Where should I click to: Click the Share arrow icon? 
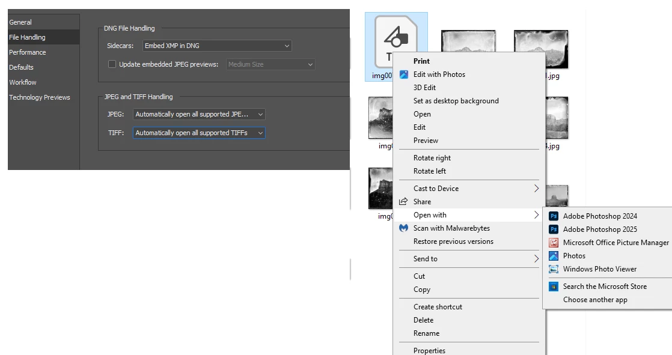point(403,202)
